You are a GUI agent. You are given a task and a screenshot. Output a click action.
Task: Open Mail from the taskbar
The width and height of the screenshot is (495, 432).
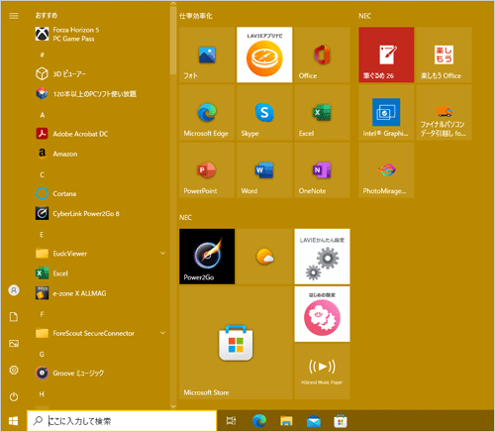click(x=314, y=421)
